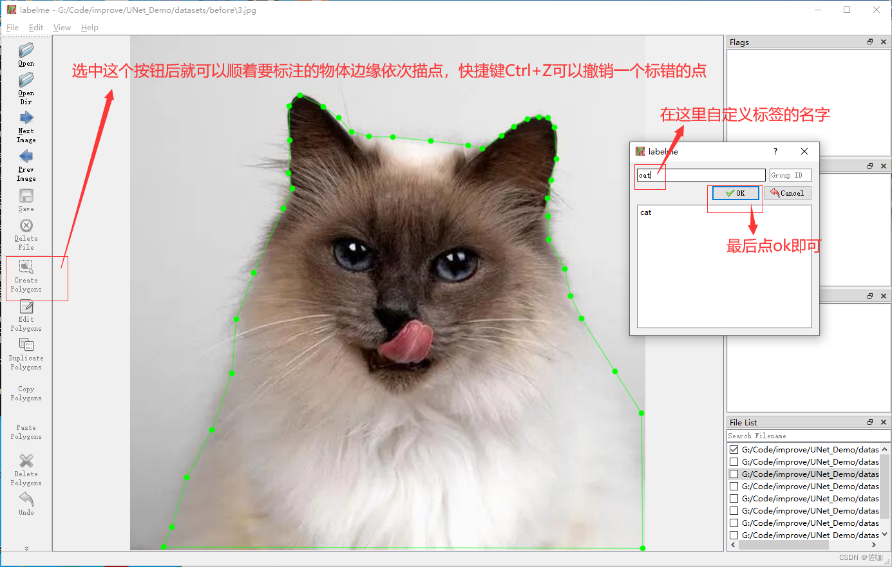Open the View menu
The height and width of the screenshot is (567, 892).
click(62, 27)
